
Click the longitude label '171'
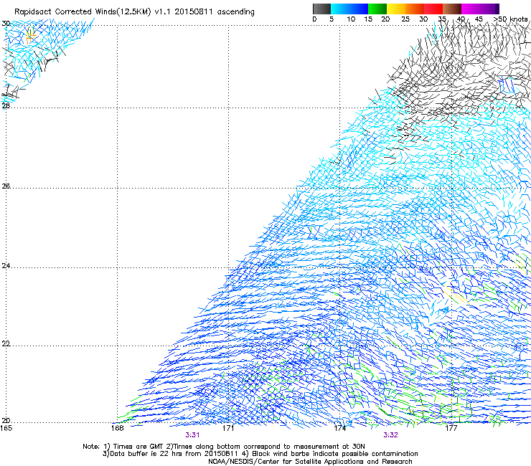click(228, 428)
